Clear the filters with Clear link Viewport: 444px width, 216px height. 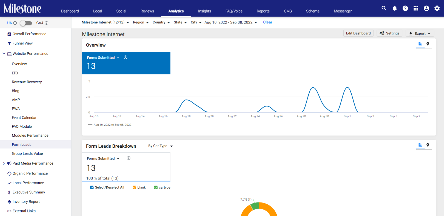(268, 22)
